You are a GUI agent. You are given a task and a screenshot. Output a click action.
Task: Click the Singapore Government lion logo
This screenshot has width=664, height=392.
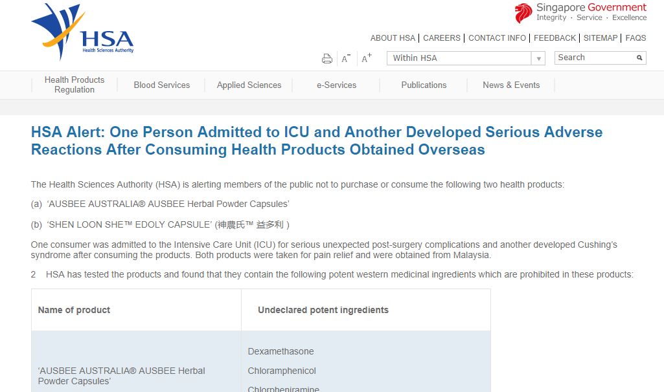pos(523,13)
